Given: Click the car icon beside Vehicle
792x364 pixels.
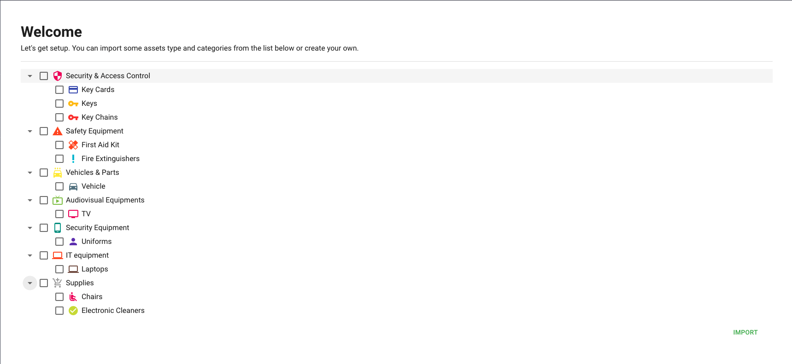Looking at the screenshot, I should click(x=73, y=186).
